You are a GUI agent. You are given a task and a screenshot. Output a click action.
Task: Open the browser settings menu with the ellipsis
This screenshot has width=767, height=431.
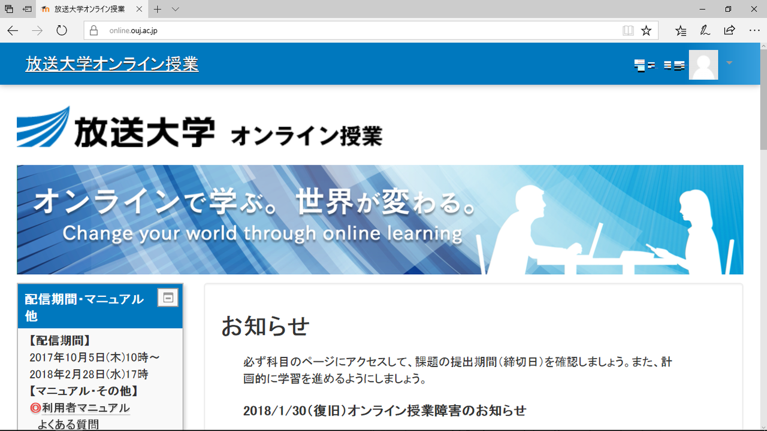[x=754, y=30]
